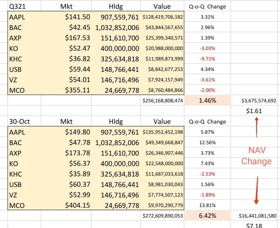Select the 5.87% change cell
The image size is (280, 228).
[x=207, y=132]
